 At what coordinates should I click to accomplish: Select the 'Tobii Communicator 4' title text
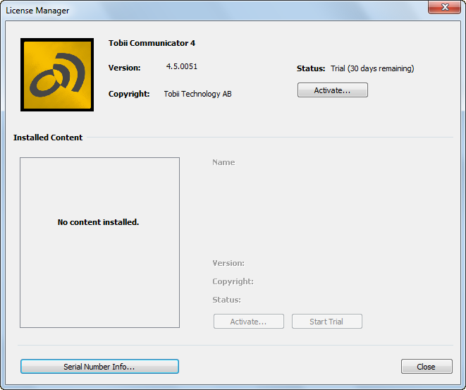(x=152, y=43)
